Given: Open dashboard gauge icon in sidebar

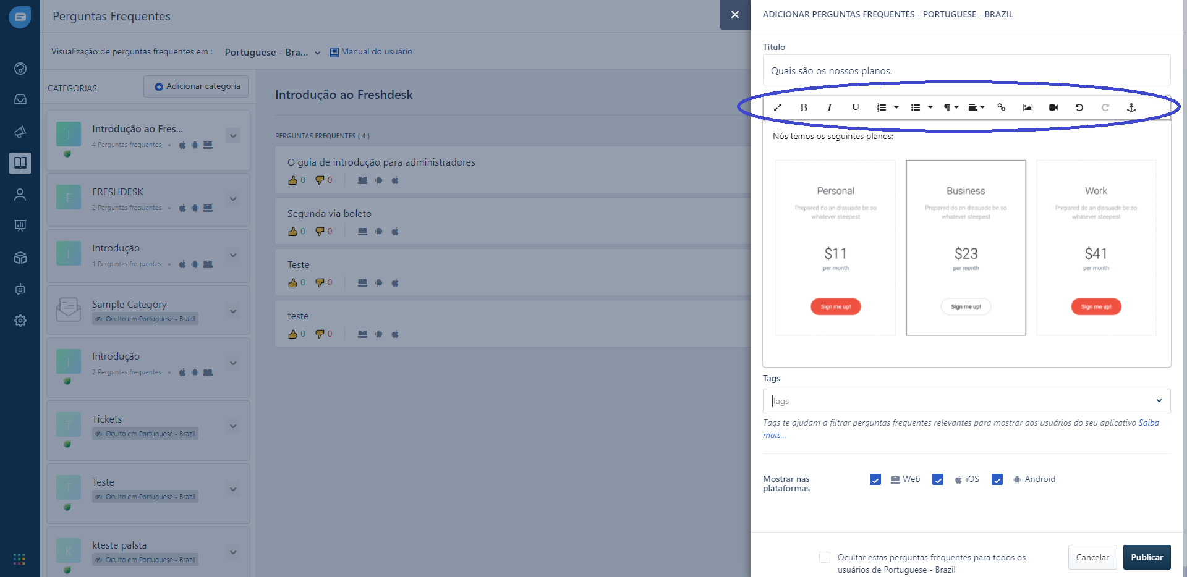Looking at the screenshot, I should tap(20, 68).
